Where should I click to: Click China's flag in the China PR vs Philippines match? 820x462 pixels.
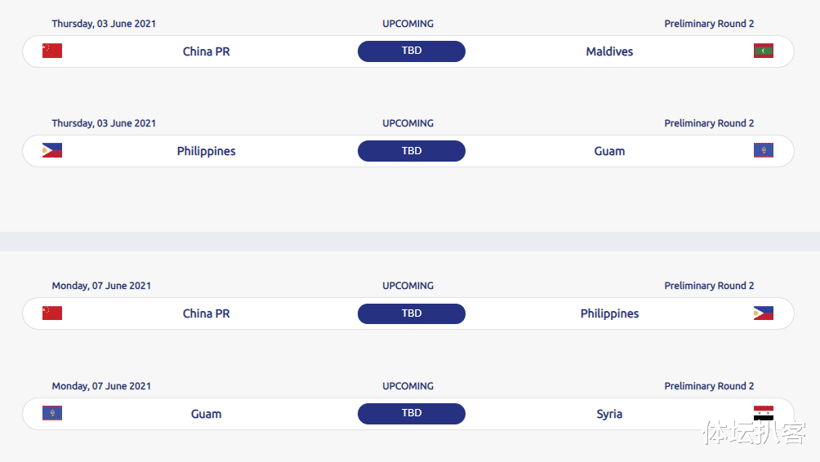[x=52, y=313]
